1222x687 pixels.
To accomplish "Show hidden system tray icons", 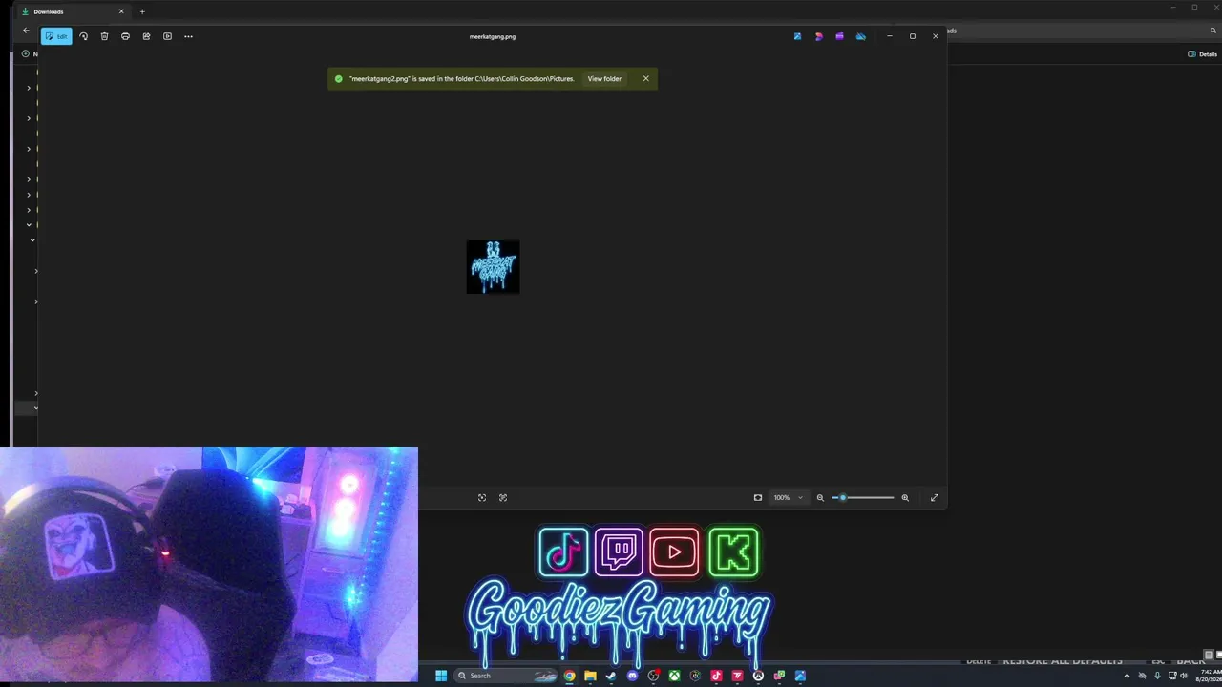I will coord(1127,676).
